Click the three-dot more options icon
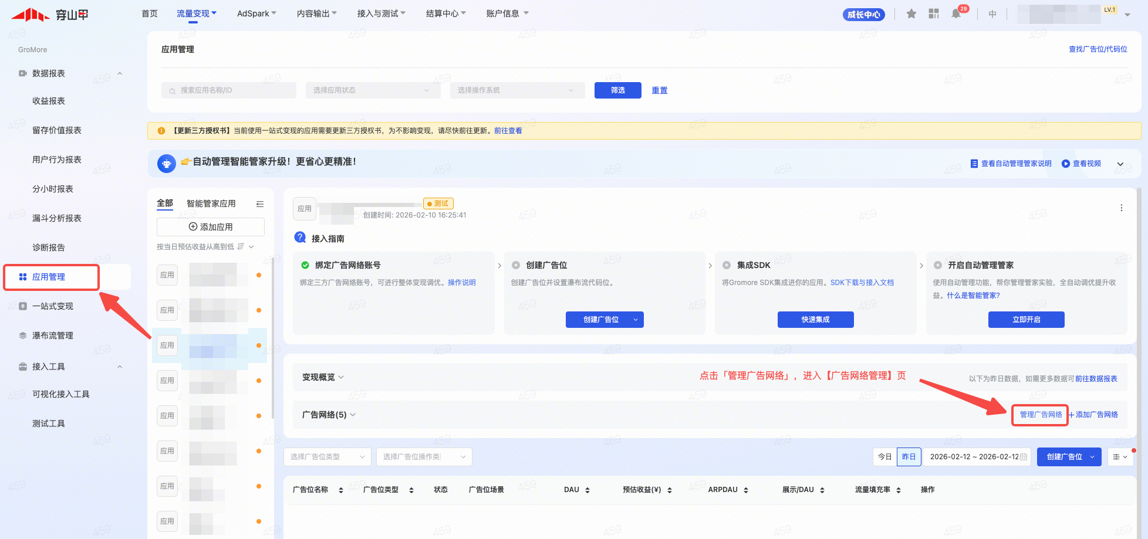The height and width of the screenshot is (539, 1148). [x=1121, y=208]
